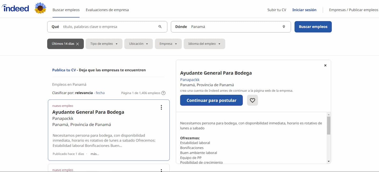Click 'Bonificaciones' line in description

click(x=192, y=148)
